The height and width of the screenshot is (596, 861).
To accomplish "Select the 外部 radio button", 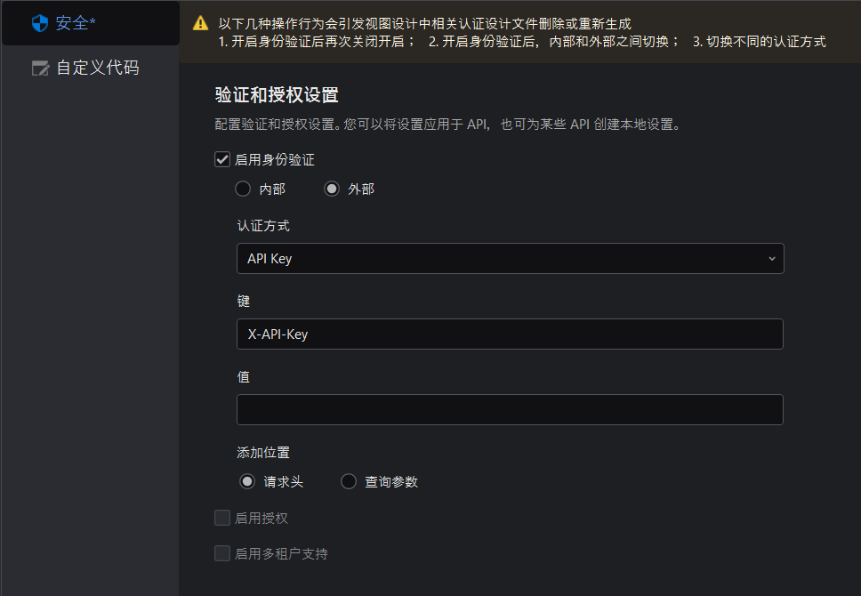I will coord(332,189).
